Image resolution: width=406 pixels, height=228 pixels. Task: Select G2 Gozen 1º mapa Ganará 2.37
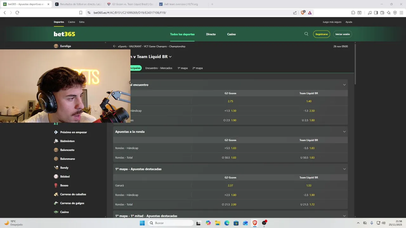231,186
